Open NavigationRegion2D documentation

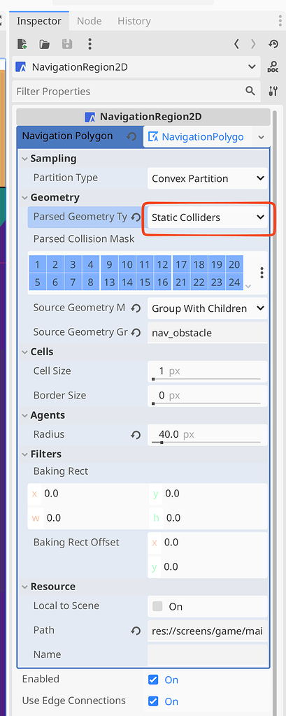(273, 67)
